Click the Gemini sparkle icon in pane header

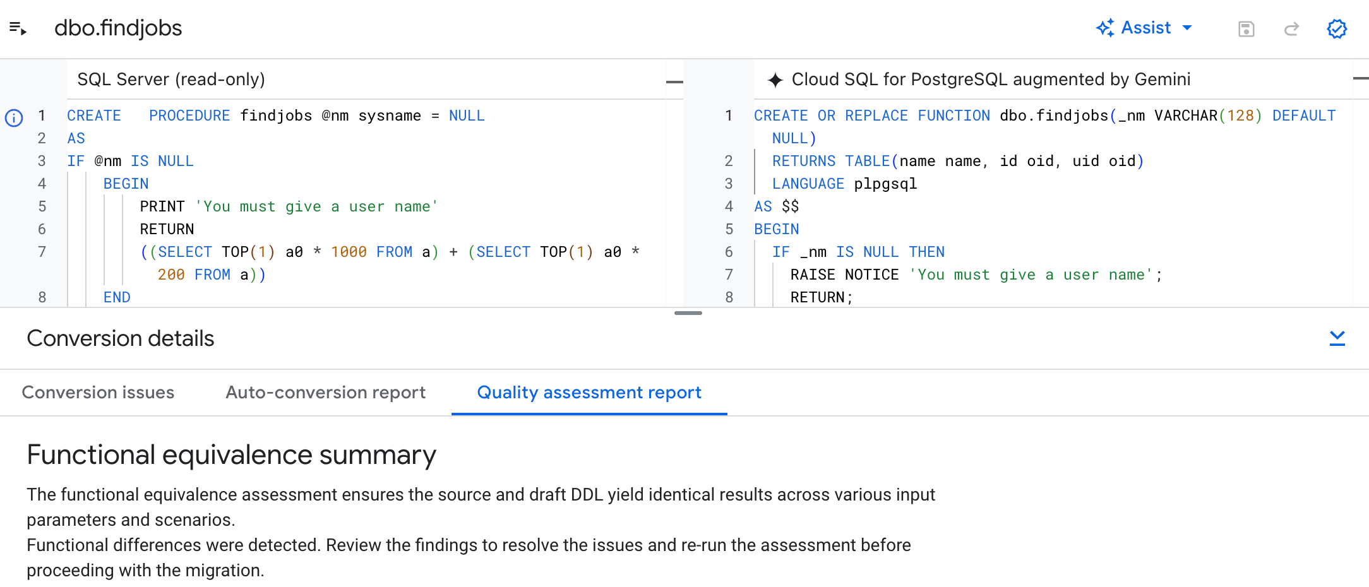[775, 80]
